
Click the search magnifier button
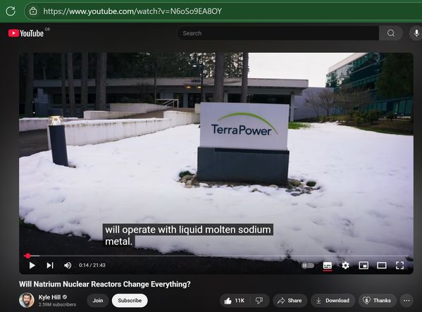(391, 33)
